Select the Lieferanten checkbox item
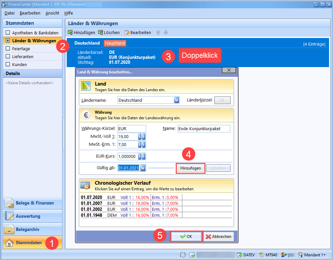Image resolution: width=333 pixels, height=260 pixels. [x=8, y=56]
